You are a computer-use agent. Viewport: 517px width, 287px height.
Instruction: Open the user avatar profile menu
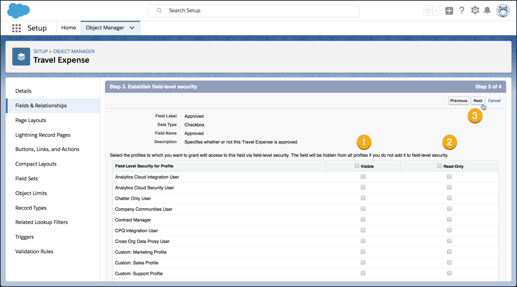coord(503,11)
